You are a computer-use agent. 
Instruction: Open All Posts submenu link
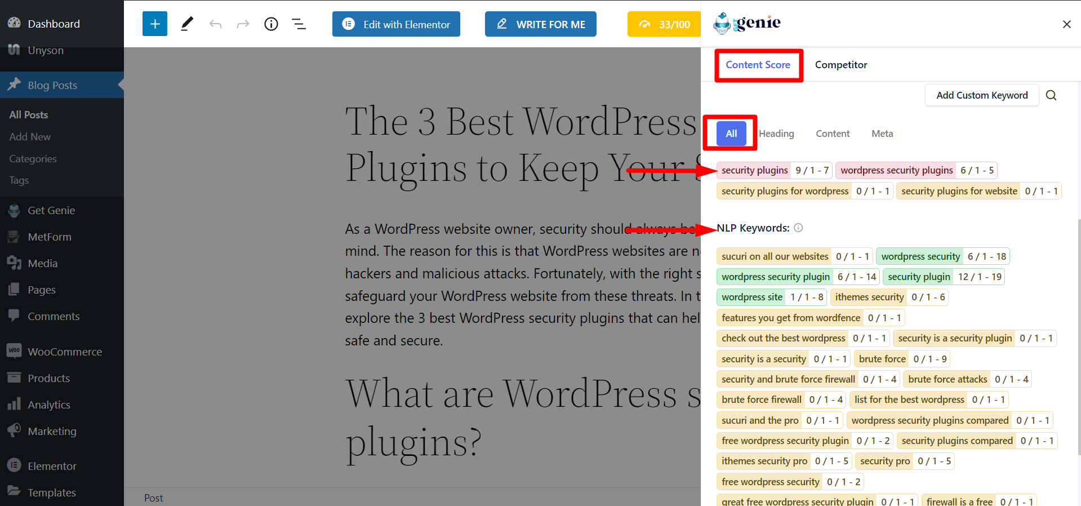pos(29,114)
